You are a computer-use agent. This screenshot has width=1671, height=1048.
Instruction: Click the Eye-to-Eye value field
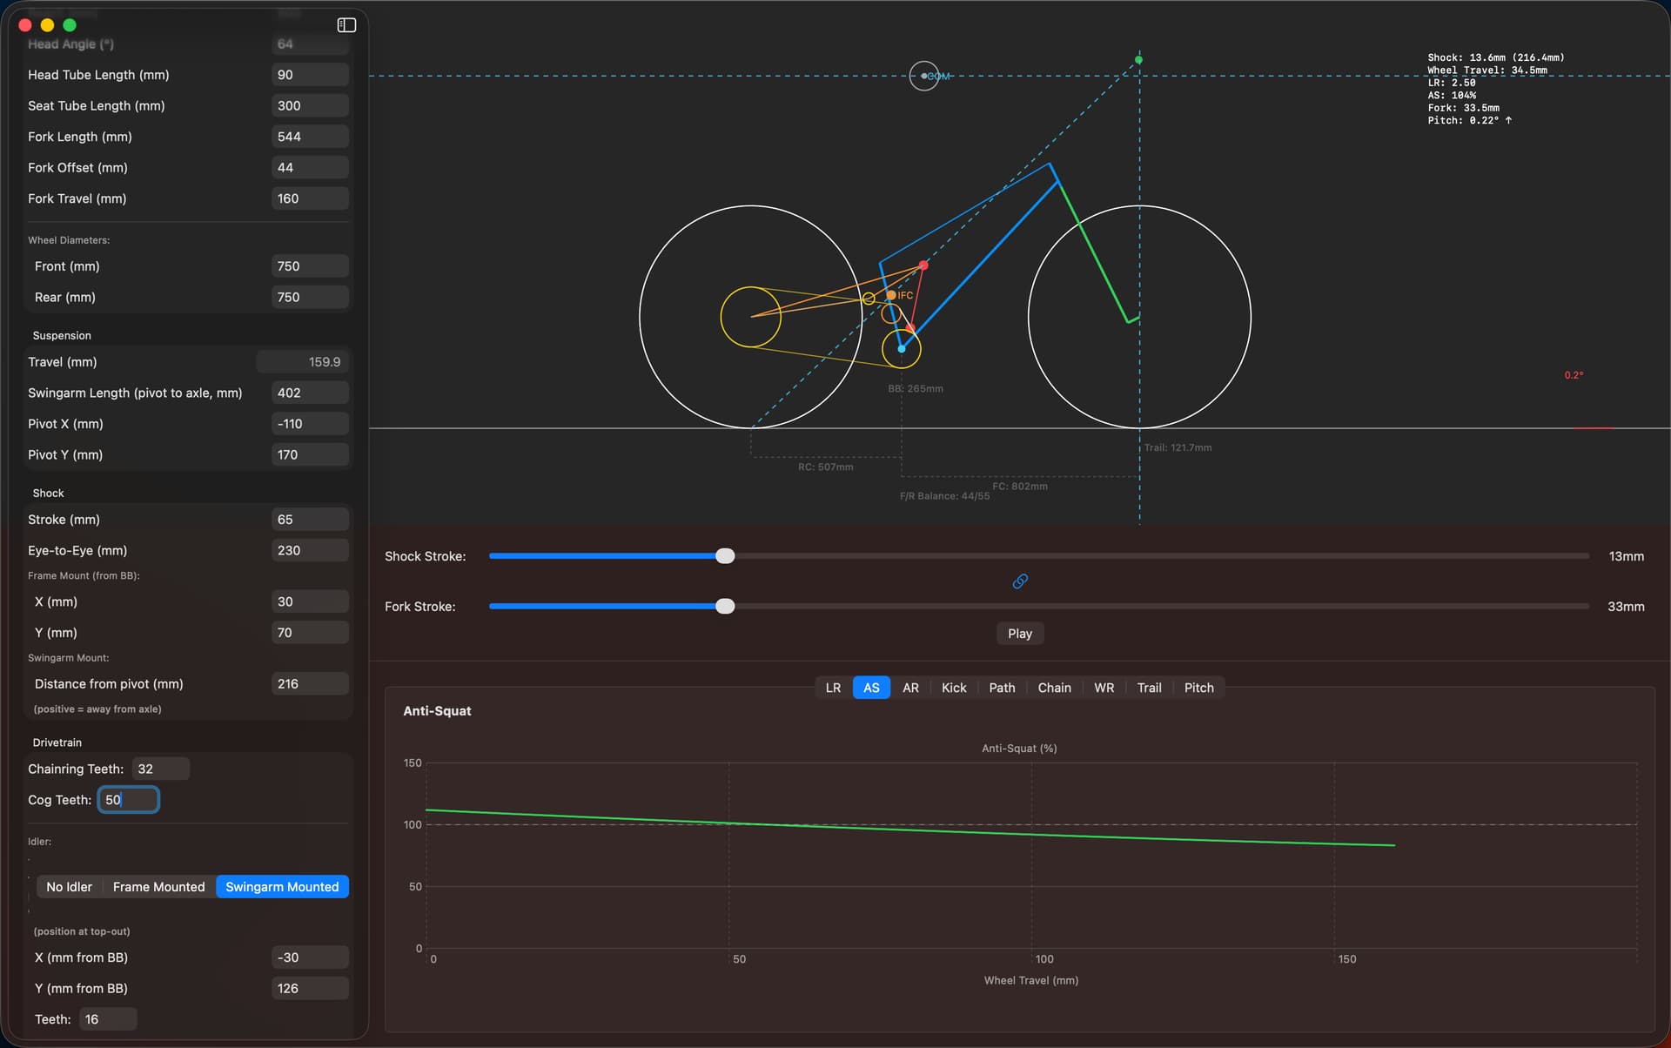coord(309,551)
